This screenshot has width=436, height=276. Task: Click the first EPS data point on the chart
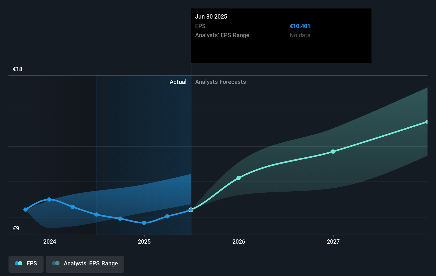pos(25,210)
